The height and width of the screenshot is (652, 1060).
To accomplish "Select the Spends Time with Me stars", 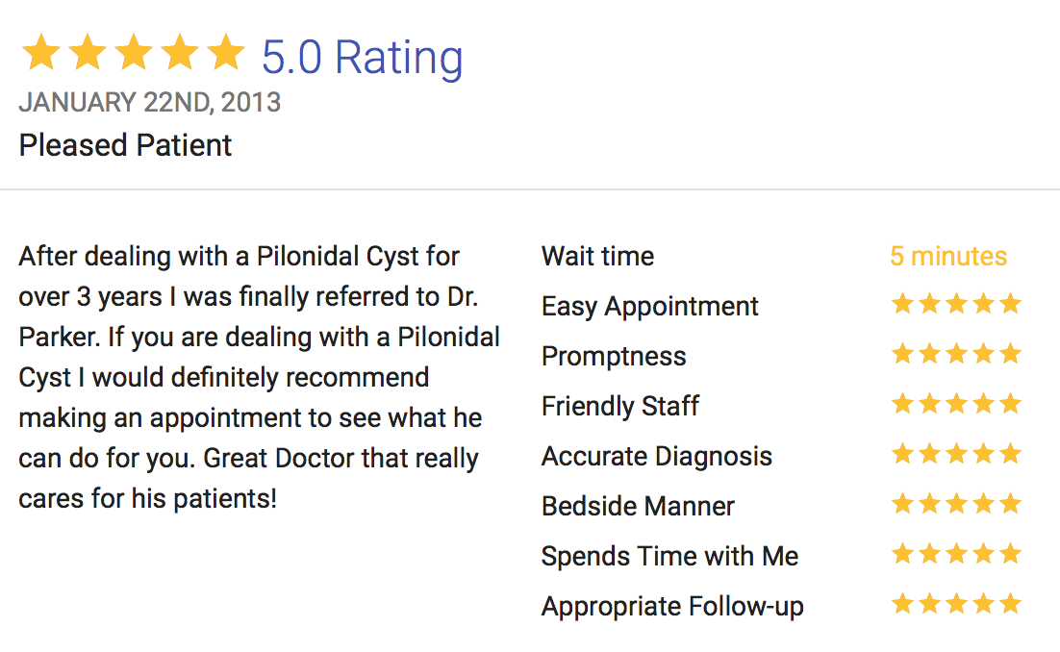I will point(956,554).
